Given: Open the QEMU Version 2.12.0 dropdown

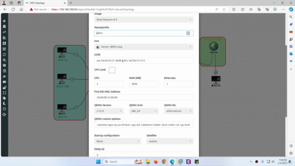Looking at the screenshot, I should pos(109,111).
